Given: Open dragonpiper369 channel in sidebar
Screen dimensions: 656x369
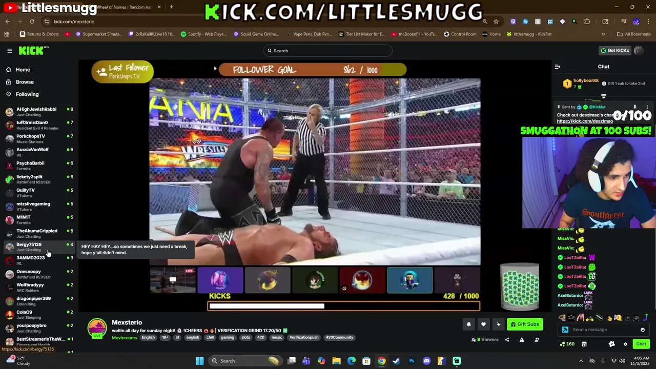Looking at the screenshot, I should tap(39, 301).
